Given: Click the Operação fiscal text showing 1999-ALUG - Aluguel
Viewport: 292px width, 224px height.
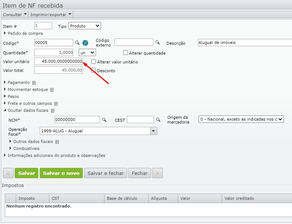Looking at the screenshot, I should [x=62, y=131].
